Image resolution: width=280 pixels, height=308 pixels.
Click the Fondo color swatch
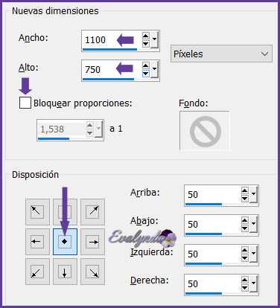(205, 131)
